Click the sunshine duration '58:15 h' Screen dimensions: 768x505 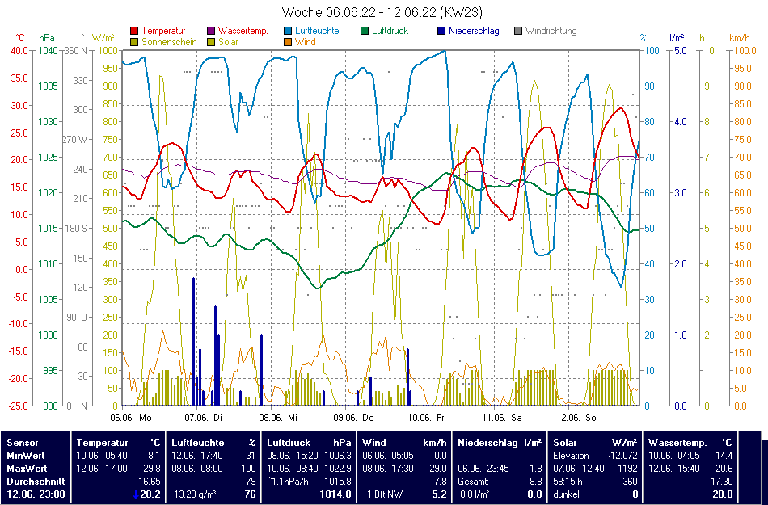(x=568, y=482)
